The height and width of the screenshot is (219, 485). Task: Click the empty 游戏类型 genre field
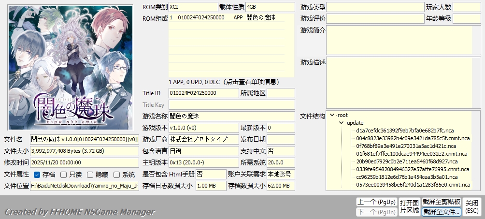[x=375, y=7]
